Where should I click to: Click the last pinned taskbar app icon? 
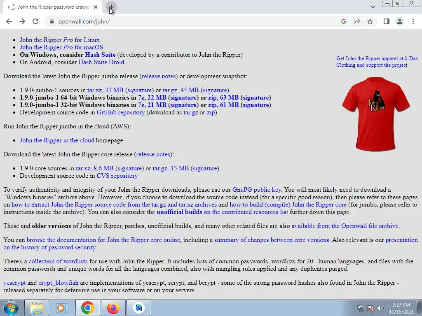tap(139, 308)
